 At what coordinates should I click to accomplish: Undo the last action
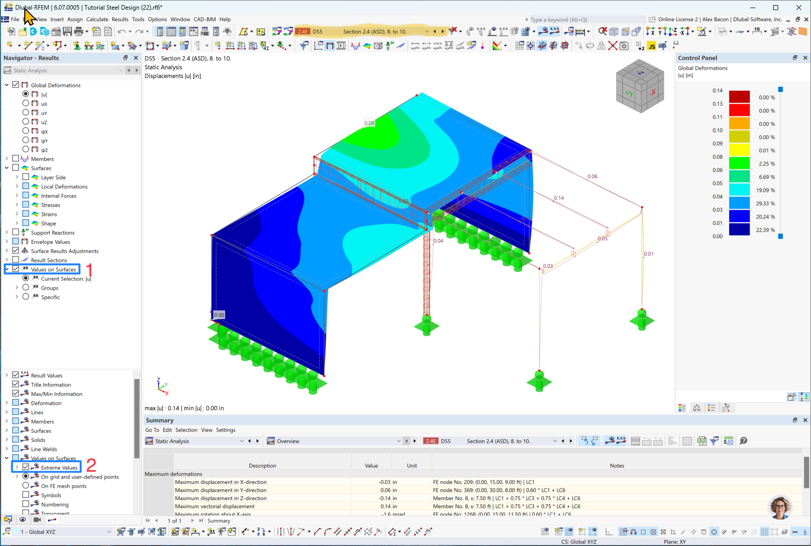tap(121, 31)
